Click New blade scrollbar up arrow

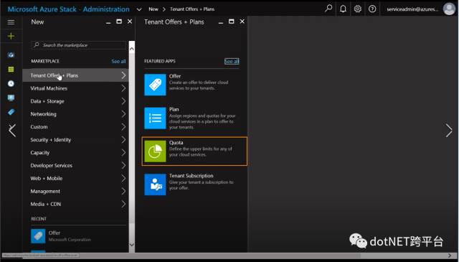pos(132,49)
